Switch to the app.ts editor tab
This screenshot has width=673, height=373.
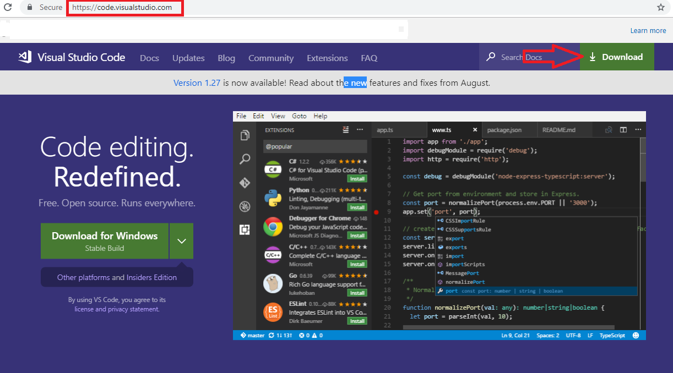(x=399, y=130)
